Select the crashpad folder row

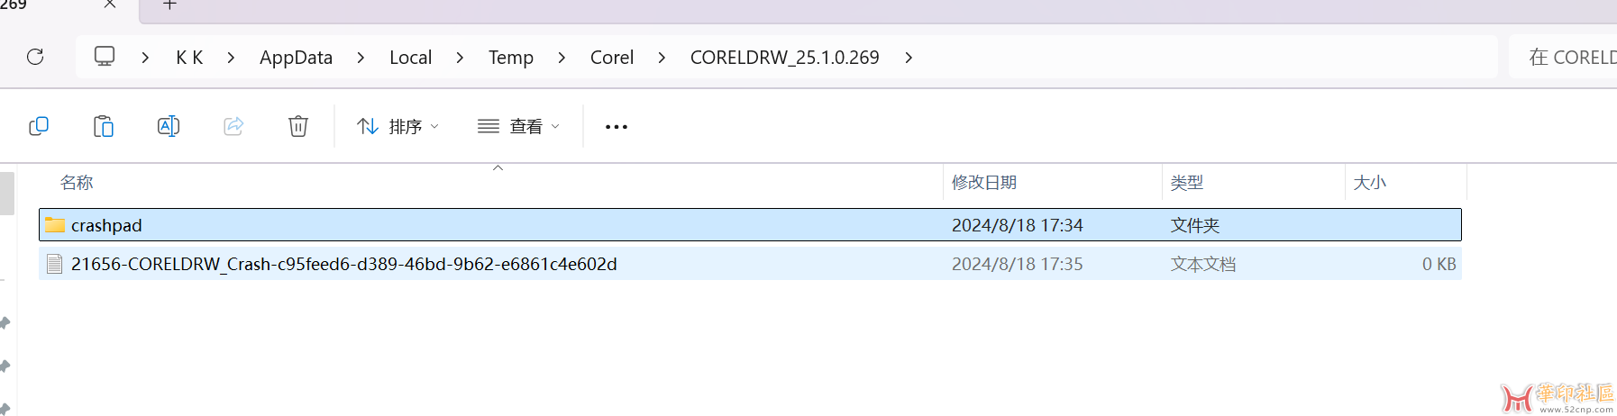[750, 225]
